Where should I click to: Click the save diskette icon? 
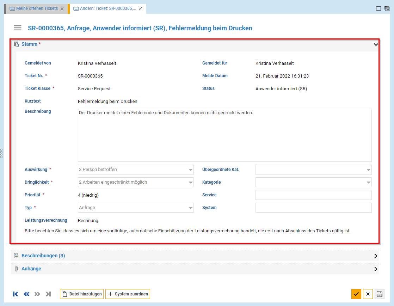pyautogui.click(x=380, y=294)
